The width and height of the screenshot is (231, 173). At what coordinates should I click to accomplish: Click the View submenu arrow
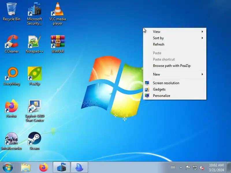click(202, 32)
